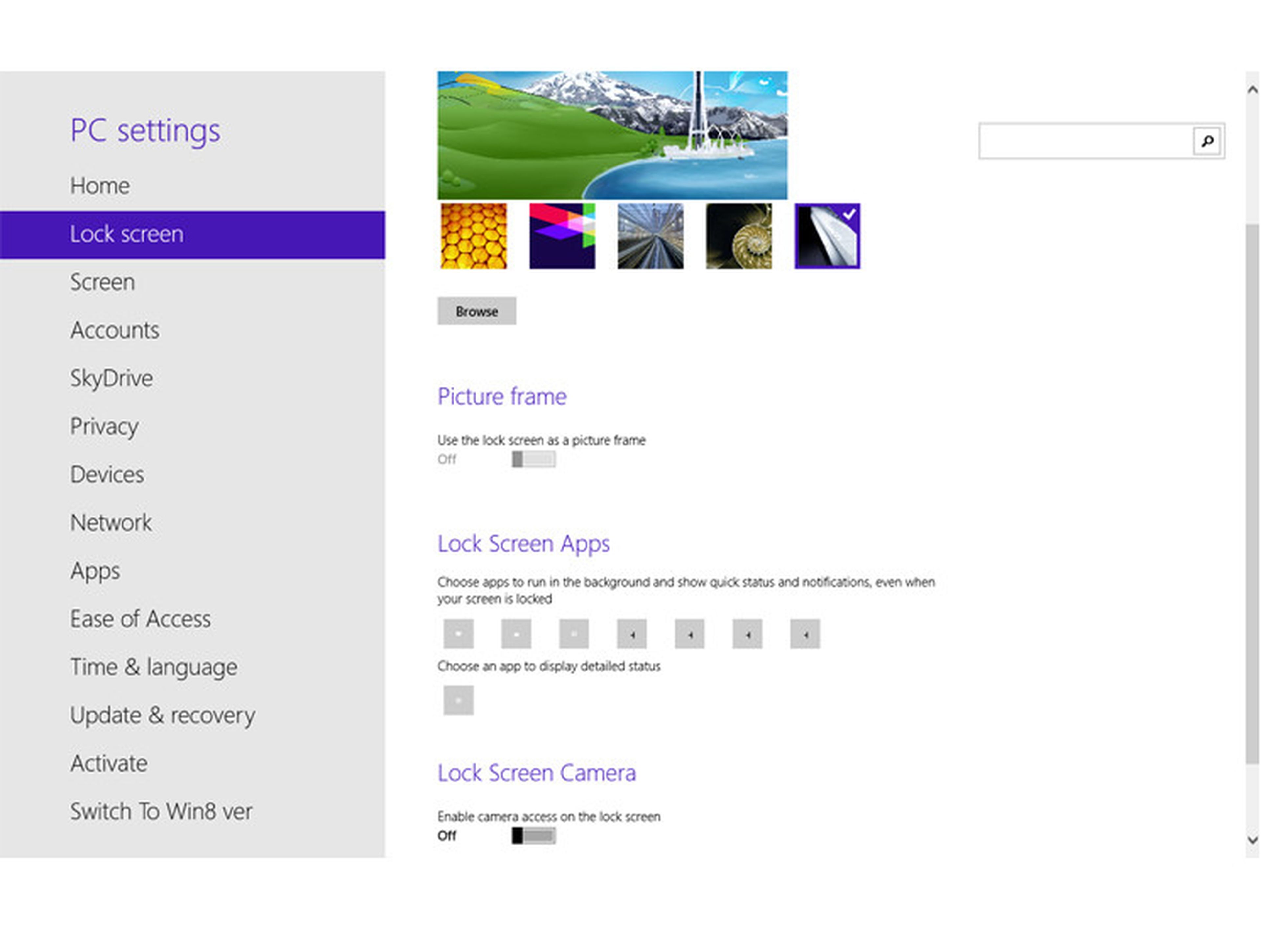Click Switch To Win8 ver

pyautogui.click(x=161, y=811)
